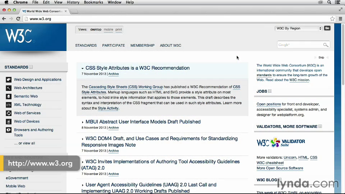Expand the UAAG 2.0 Last Call news item
Viewport: 345px width, 194px height.
coord(83,185)
